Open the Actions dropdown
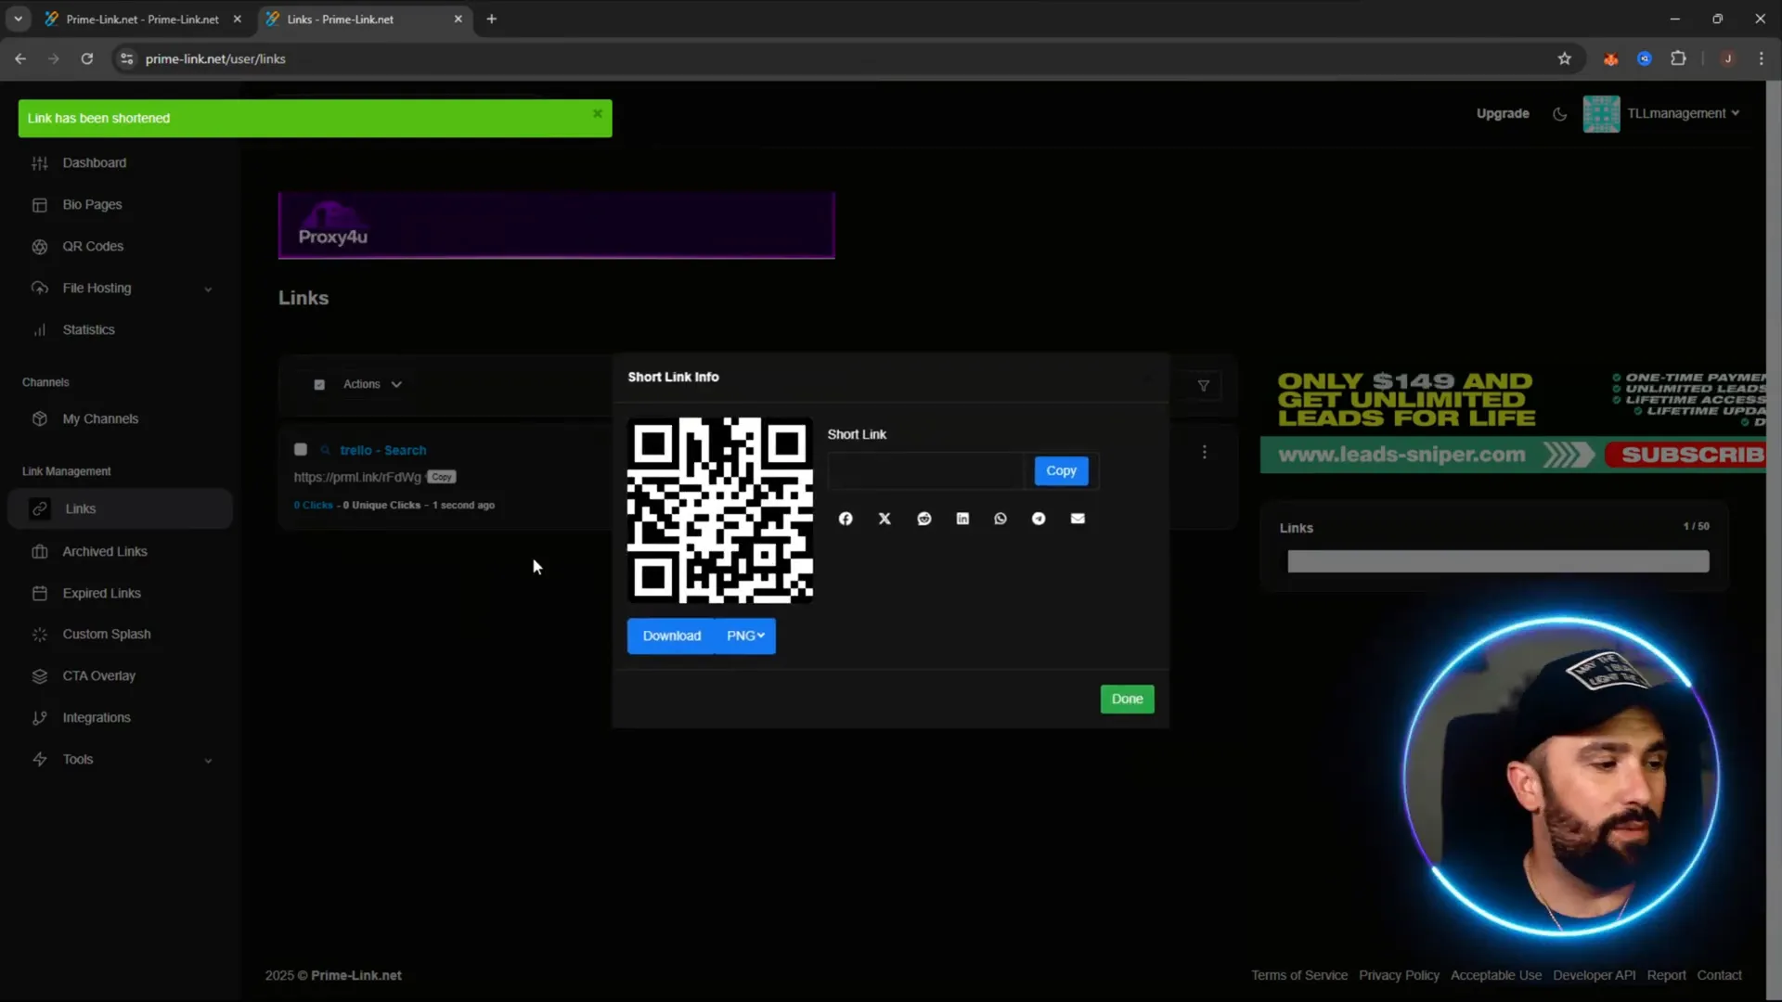 [372, 384]
